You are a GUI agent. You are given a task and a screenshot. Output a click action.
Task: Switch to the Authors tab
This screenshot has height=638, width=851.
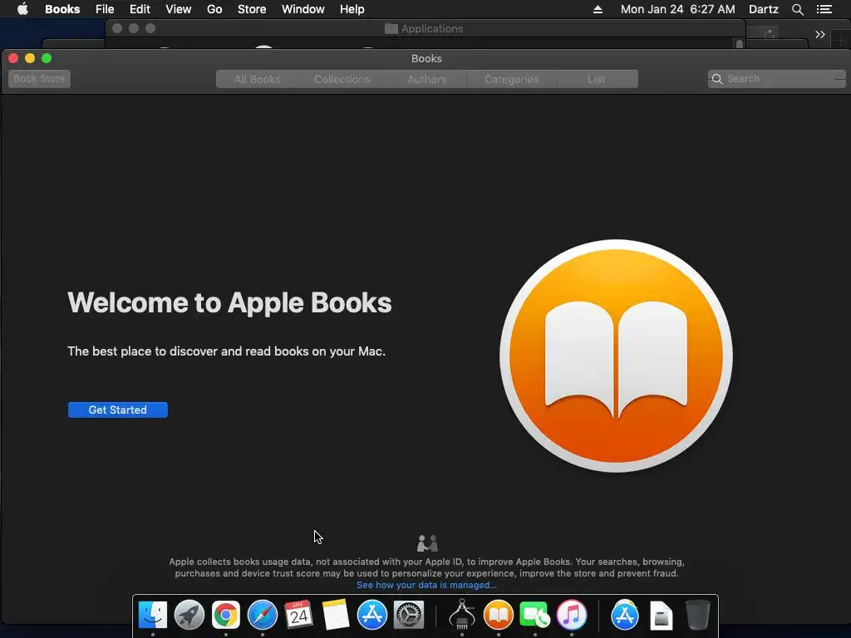[x=427, y=79]
